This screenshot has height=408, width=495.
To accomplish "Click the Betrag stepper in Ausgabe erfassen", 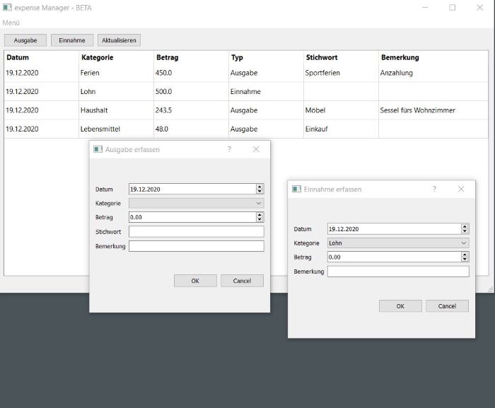I will (260, 217).
